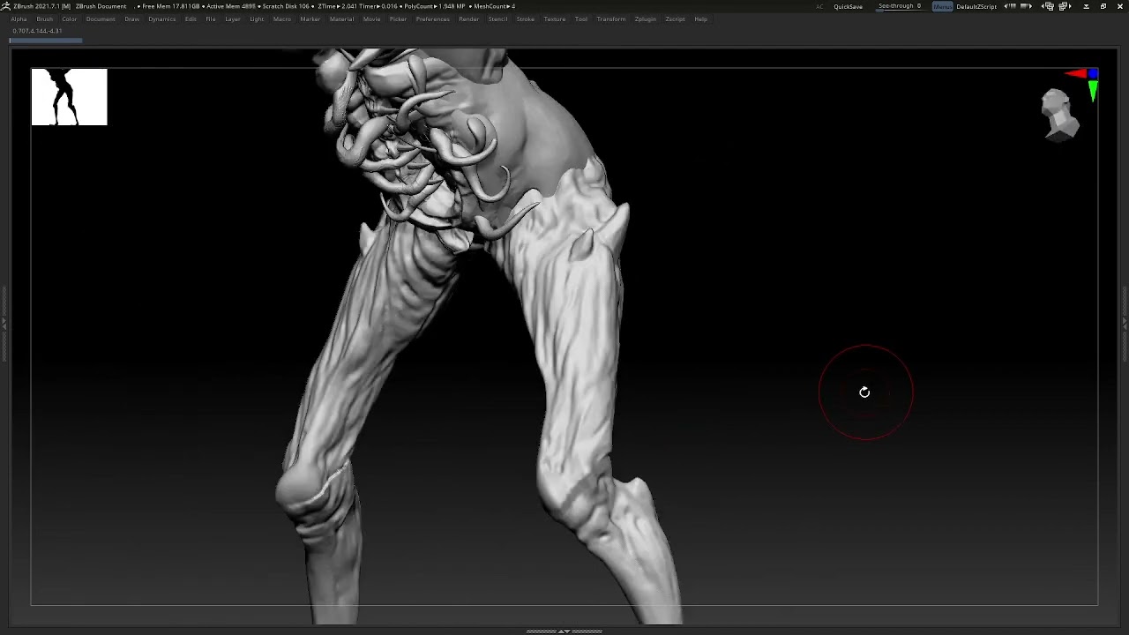Open the Zplugin menu
The height and width of the screenshot is (635, 1129).
click(646, 19)
